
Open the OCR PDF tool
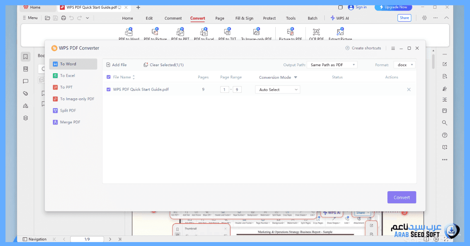tap(316, 33)
